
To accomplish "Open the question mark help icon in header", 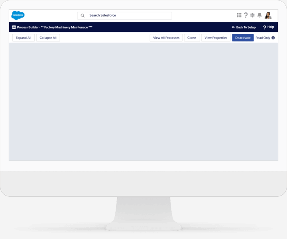I will coord(246,15).
